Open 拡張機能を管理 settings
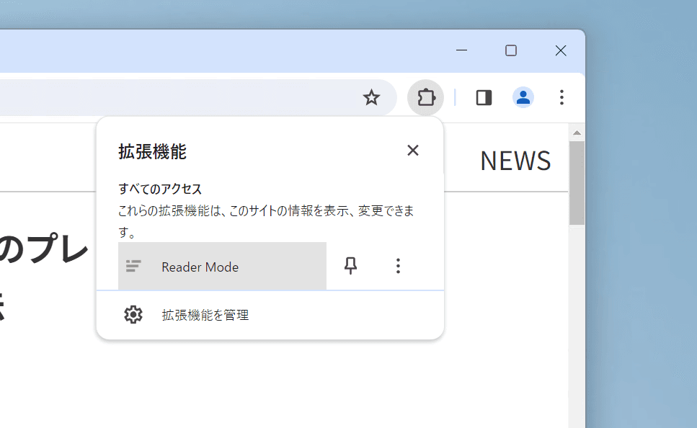The width and height of the screenshot is (697, 428). (270, 315)
